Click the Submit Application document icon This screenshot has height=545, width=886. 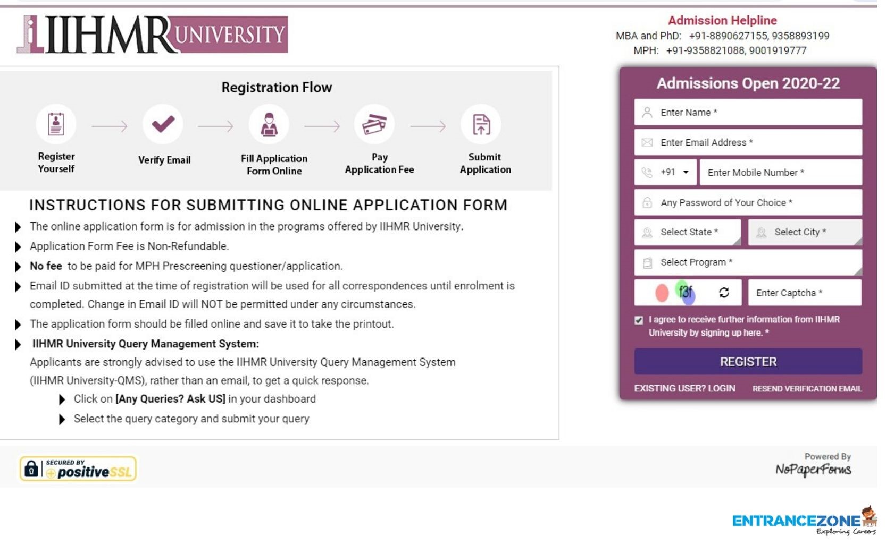pos(481,124)
